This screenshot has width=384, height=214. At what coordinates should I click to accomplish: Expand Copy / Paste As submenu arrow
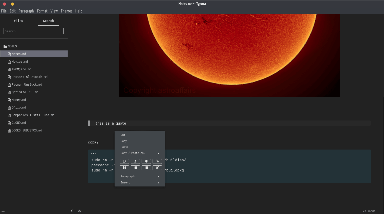158,153
